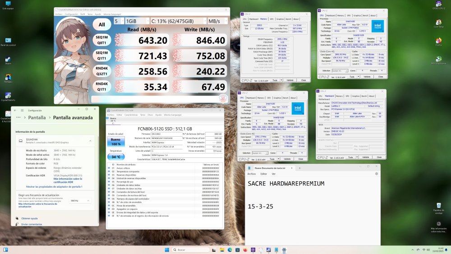
Task: Click the Enviar comentarios link
Action: point(32,224)
